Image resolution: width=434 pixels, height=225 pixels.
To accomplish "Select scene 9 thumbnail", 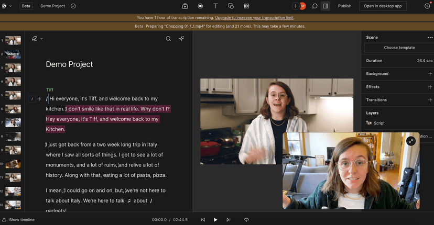I will point(13,150).
